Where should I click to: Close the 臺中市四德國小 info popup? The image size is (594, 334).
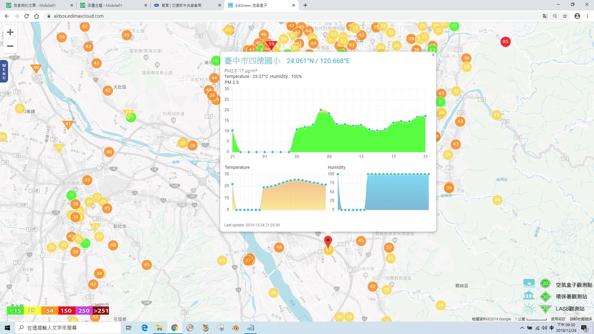pyautogui.click(x=433, y=55)
